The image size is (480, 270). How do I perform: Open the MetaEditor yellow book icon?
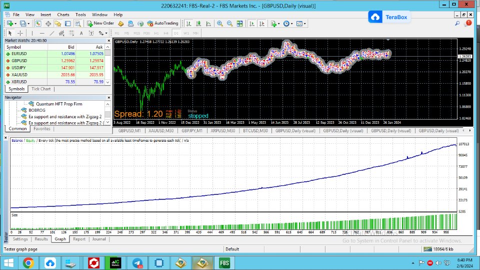pyautogui.click(x=121, y=24)
